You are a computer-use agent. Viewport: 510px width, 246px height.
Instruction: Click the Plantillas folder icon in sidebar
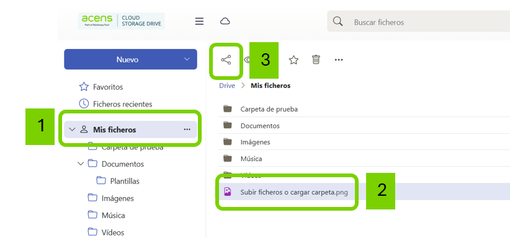[101, 180]
